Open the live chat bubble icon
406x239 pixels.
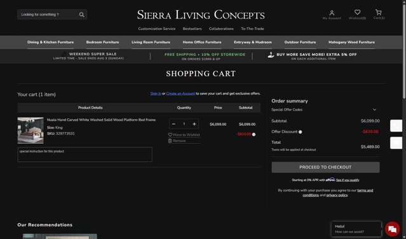[x=392, y=229]
